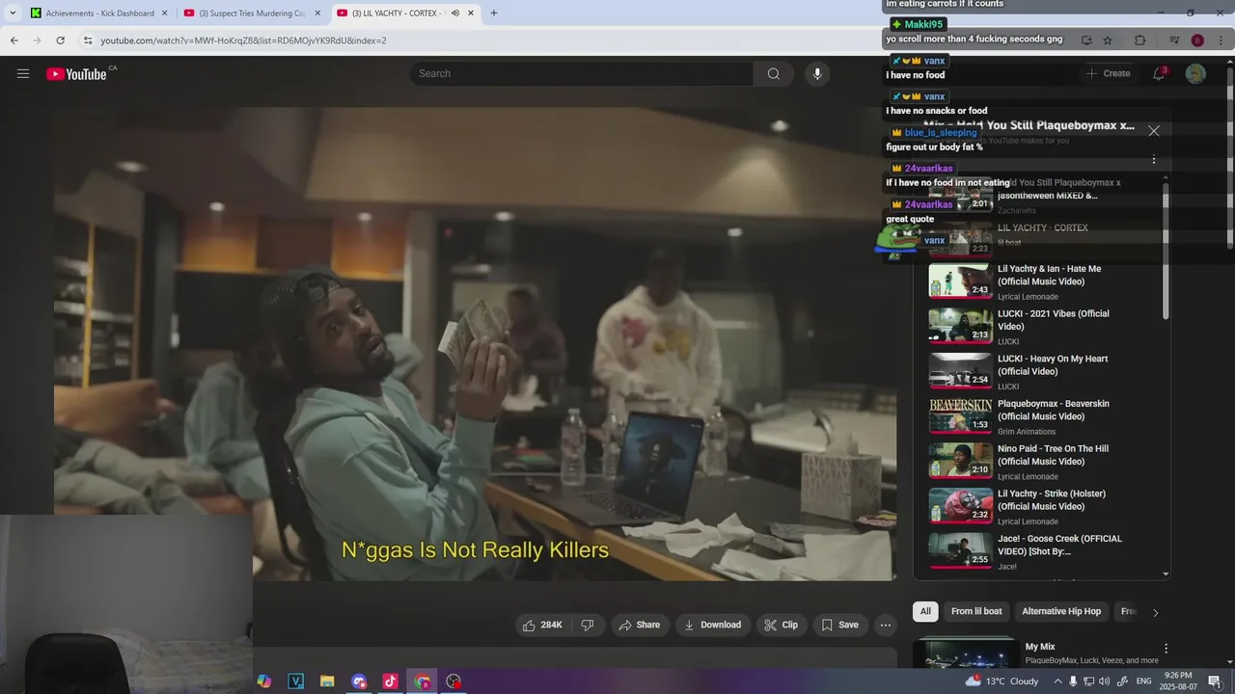Open the taskbar microphone tray icon
Viewport: 1235px width, 694px height.
click(1073, 681)
